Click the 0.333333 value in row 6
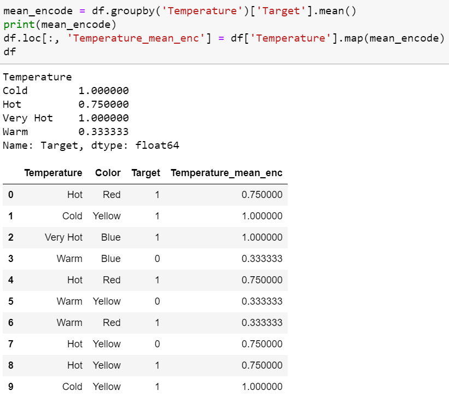 [263, 323]
